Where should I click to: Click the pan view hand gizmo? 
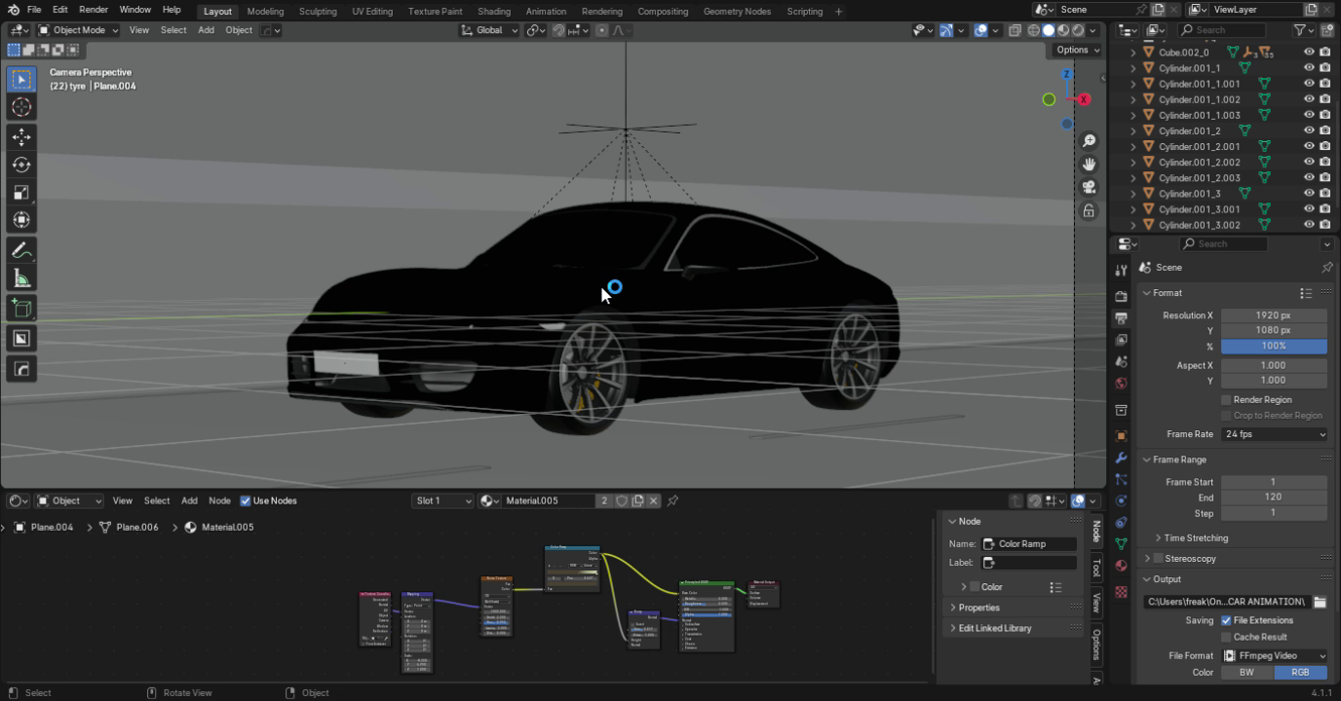pos(1090,165)
